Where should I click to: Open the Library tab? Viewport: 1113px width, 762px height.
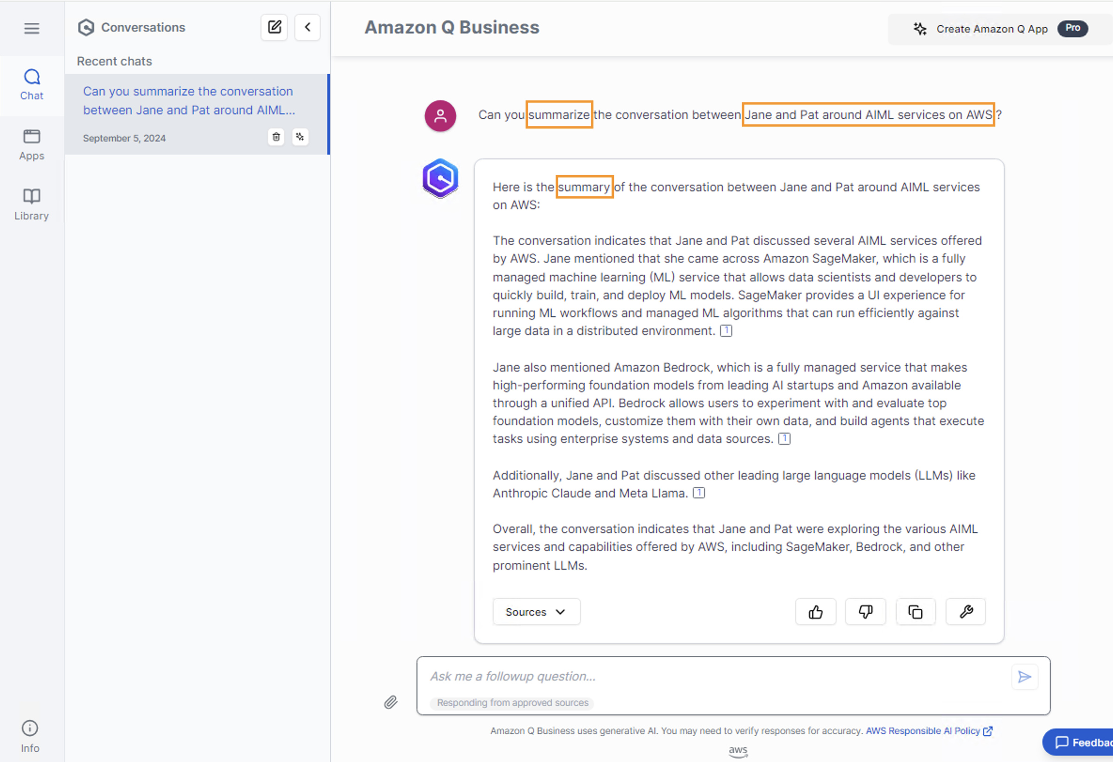pyautogui.click(x=31, y=204)
